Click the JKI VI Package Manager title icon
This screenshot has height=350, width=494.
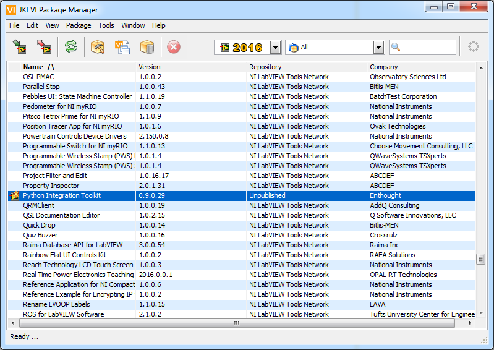point(11,10)
